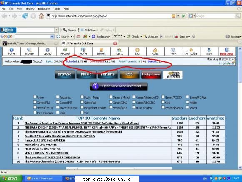This screenshot has width=242, height=182.
Task: Click the Read New Announcement button
Action: [119, 86]
